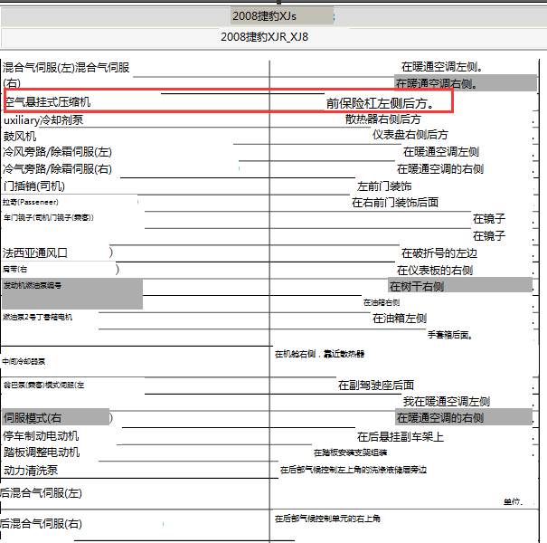Select the 2008捷豹XJR_XJ8 header
Viewport: 547px width, 543px height.
[x=264, y=37]
